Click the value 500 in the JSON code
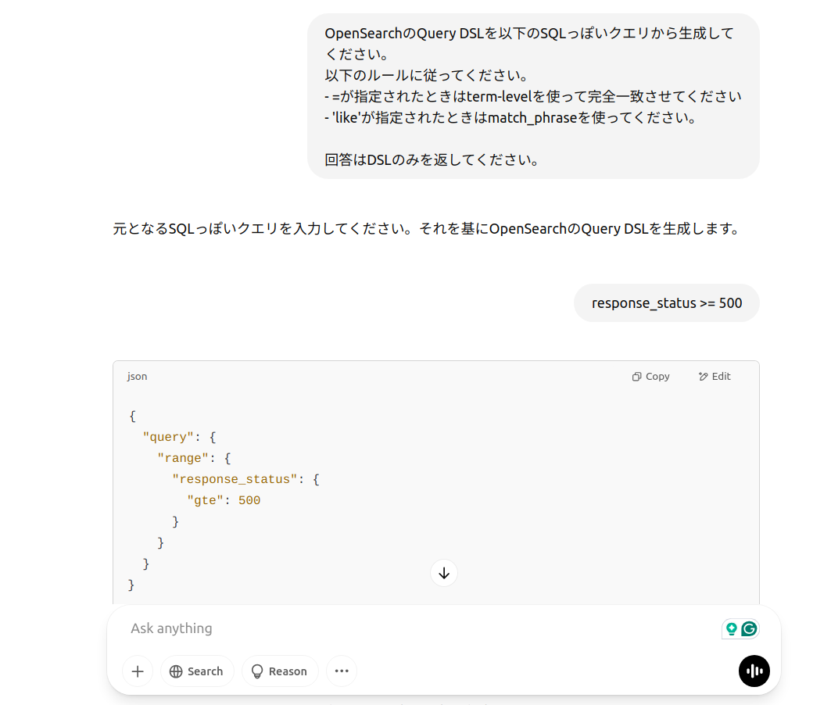The height and width of the screenshot is (705, 831). [x=249, y=501]
